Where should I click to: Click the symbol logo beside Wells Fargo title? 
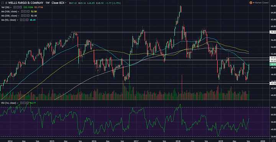(7, 3)
